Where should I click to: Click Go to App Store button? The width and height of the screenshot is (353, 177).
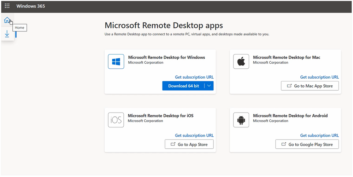pos(189,144)
